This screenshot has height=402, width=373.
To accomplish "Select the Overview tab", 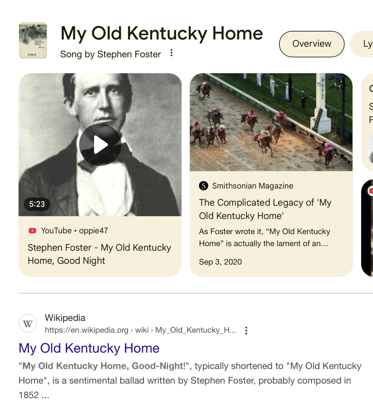I will [x=311, y=44].
